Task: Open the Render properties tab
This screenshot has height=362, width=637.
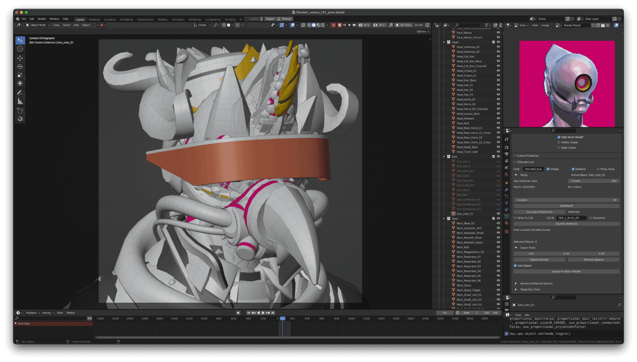Action: point(507,148)
